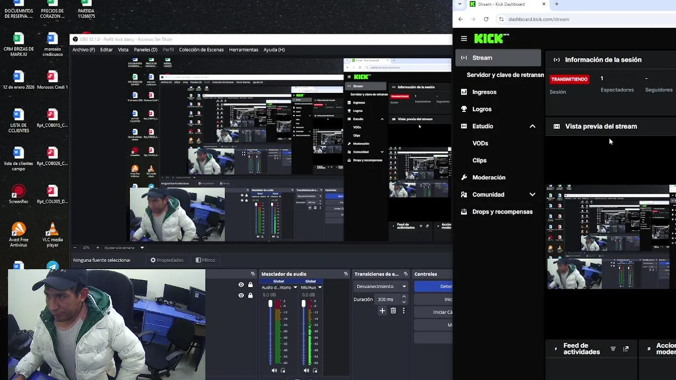The image size is (676, 380).
Task: Click the Kick stream preview video
Action: (611, 236)
